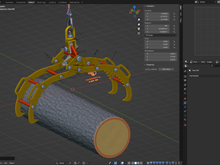
Task: Open the Output properties tab icon
Action: click(x=185, y=81)
